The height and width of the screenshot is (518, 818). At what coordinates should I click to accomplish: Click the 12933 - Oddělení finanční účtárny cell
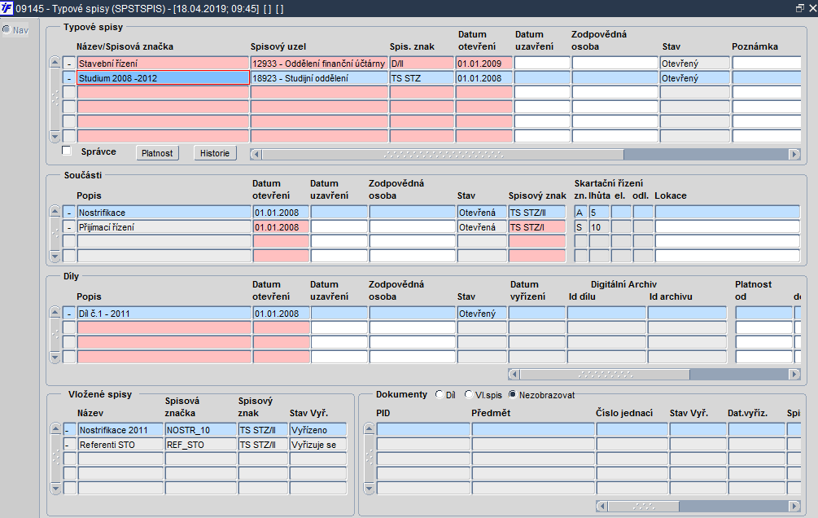point(319,64)
